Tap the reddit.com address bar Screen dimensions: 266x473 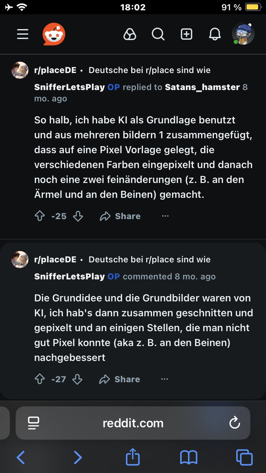click(133, 423)
